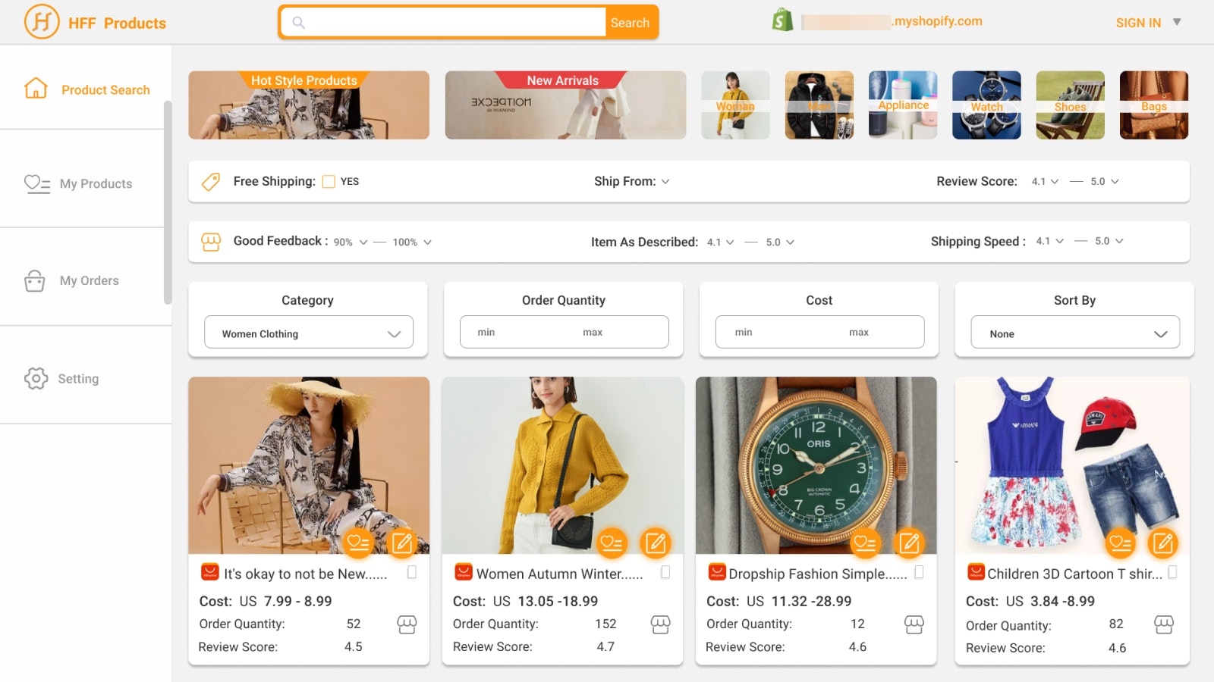Open the Category dropdown showing Women Clothing

point(308,332)
